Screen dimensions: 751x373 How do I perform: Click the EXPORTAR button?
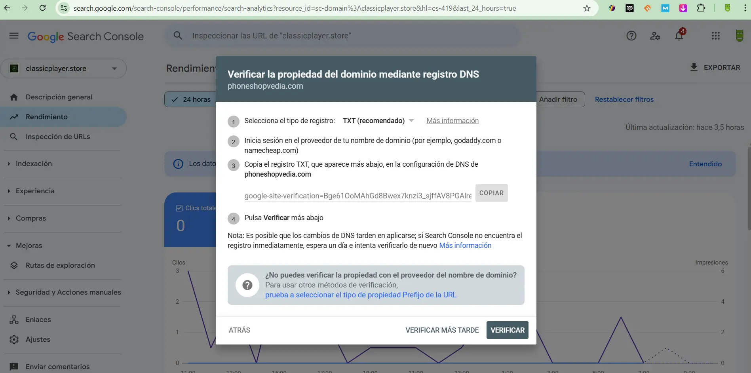pos(715,67)
